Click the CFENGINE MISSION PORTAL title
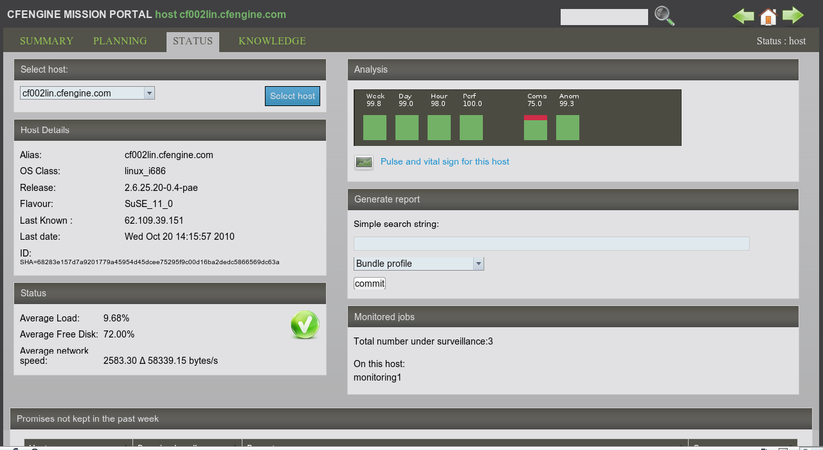823x450 pixels. pyautogui.click(x=80, y=14)
